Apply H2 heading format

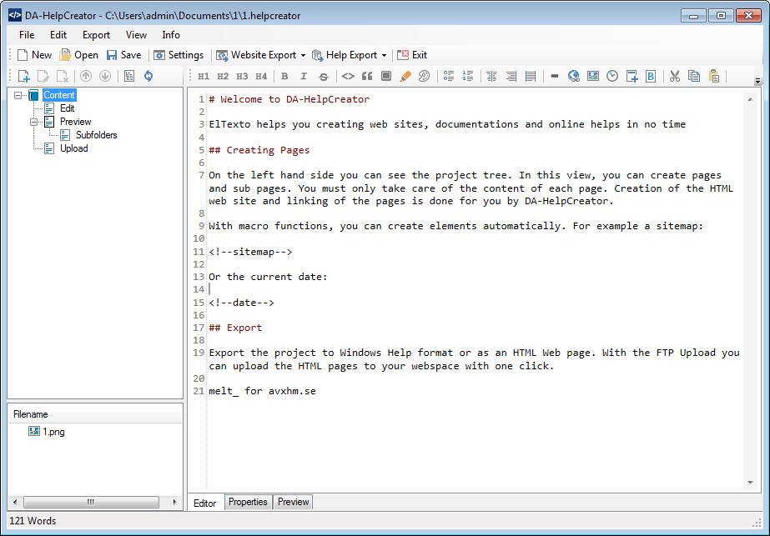click(x=223, y=76)
